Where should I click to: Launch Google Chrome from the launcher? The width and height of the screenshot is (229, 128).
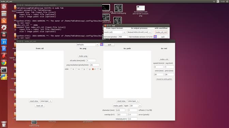click(4, 63)
